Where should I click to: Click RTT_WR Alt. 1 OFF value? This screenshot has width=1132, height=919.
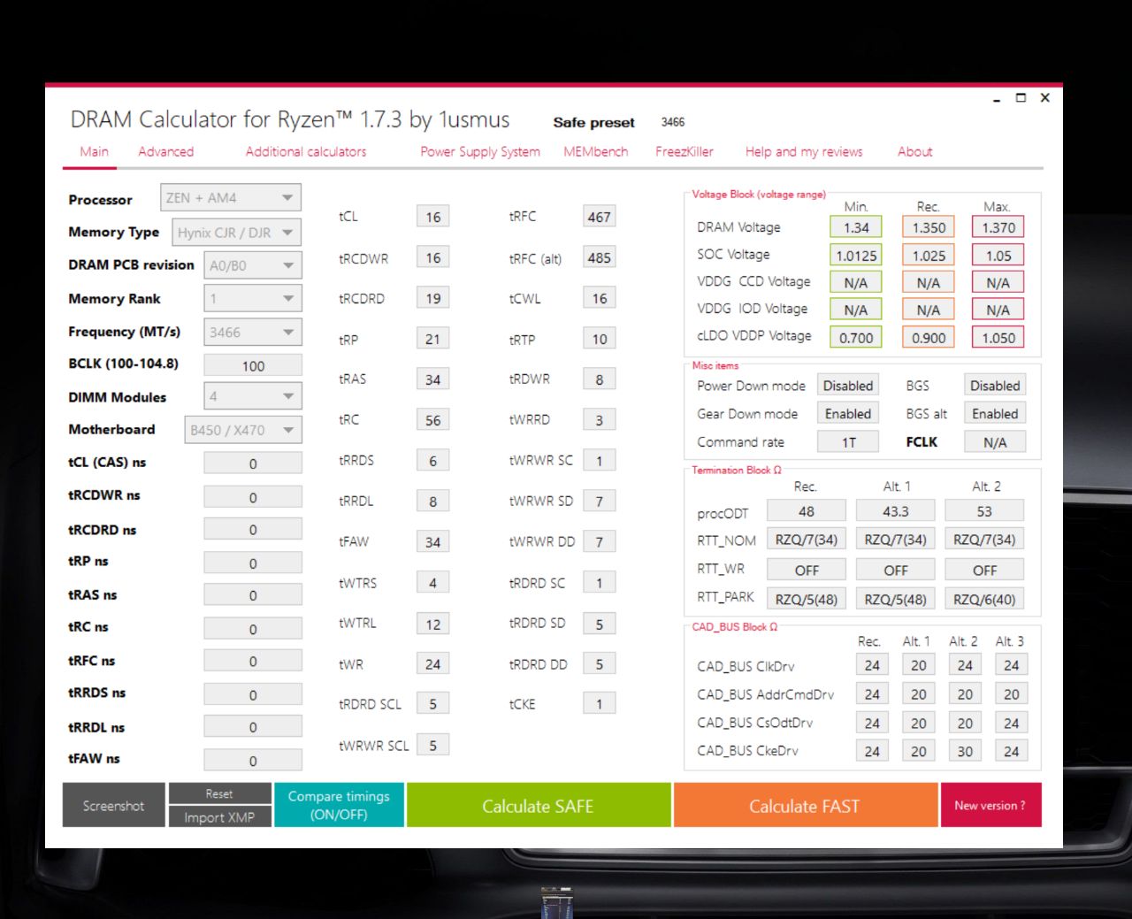[x=896, y=571]
